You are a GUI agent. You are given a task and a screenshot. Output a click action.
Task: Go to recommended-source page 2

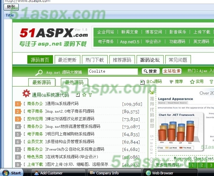click(x=202, y=165)
